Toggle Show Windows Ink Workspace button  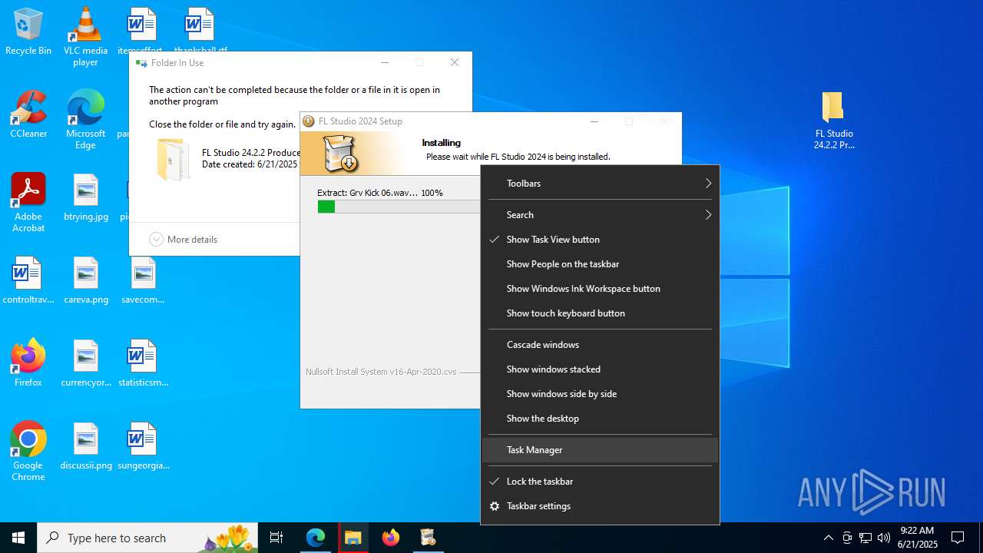pos(600,289)
